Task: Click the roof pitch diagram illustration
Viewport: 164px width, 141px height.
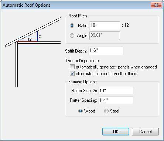Action: tap(33, 52)
